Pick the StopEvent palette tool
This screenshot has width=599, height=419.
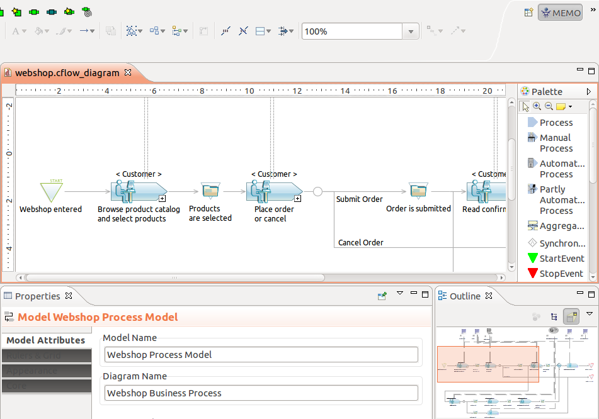[556, 274]
